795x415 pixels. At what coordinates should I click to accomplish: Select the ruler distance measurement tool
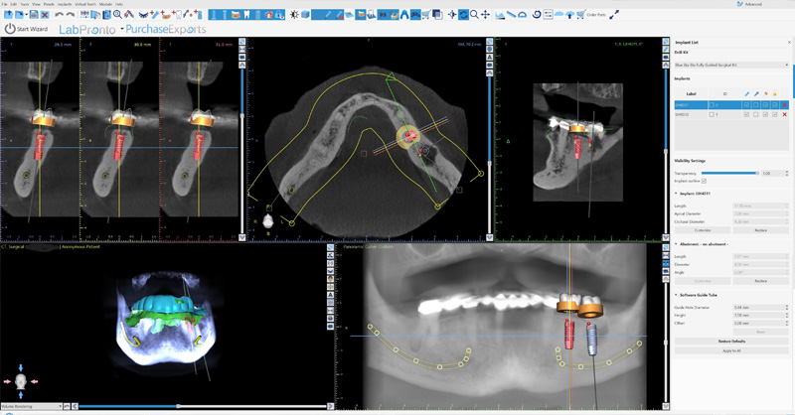coord(511,15)
